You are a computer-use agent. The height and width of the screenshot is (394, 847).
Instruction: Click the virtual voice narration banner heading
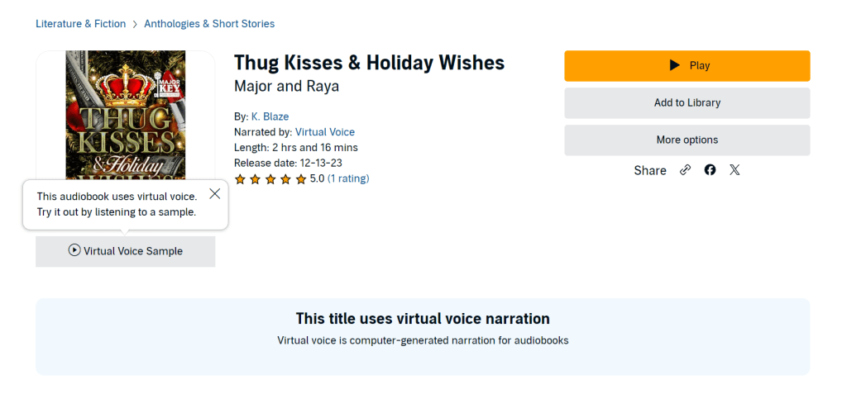[423, 319]
